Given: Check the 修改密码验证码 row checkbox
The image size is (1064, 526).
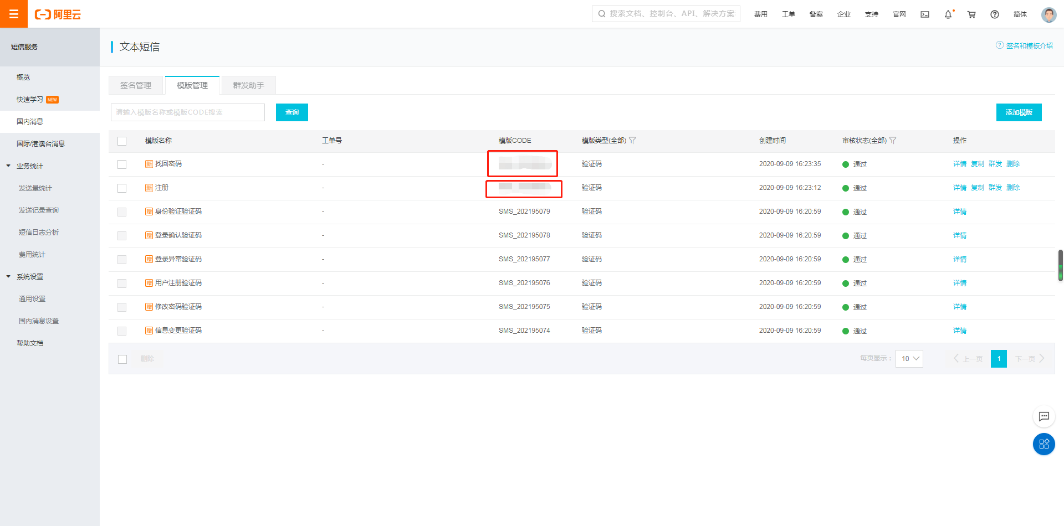Looking at the screenshot, I should point(122,307).
